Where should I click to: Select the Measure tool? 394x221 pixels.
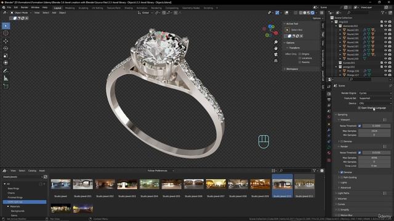pos(6,79)
